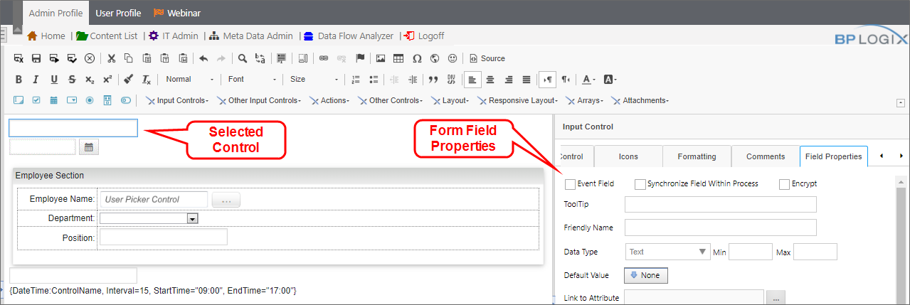The height and width of the screenshot is (305, 910).
Task: Click the Undo arrow icon
Action: [203, 58]
